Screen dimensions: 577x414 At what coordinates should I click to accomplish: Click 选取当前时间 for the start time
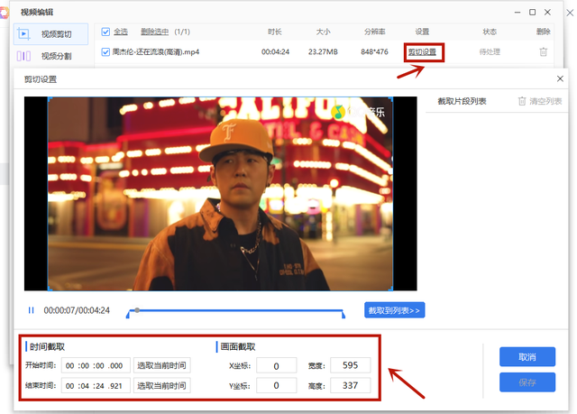pyautogui.click(x=162, y=365)
